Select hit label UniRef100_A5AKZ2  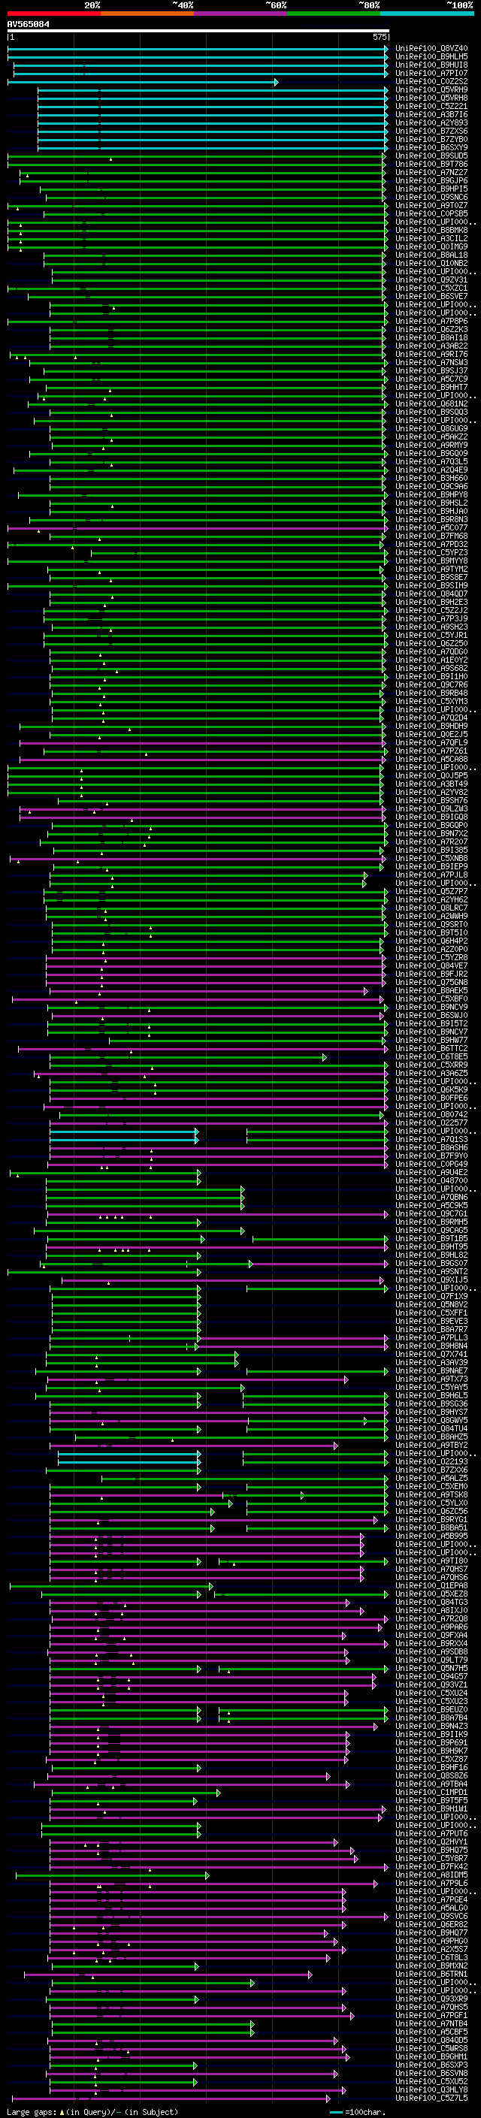[x=431, y=437]
